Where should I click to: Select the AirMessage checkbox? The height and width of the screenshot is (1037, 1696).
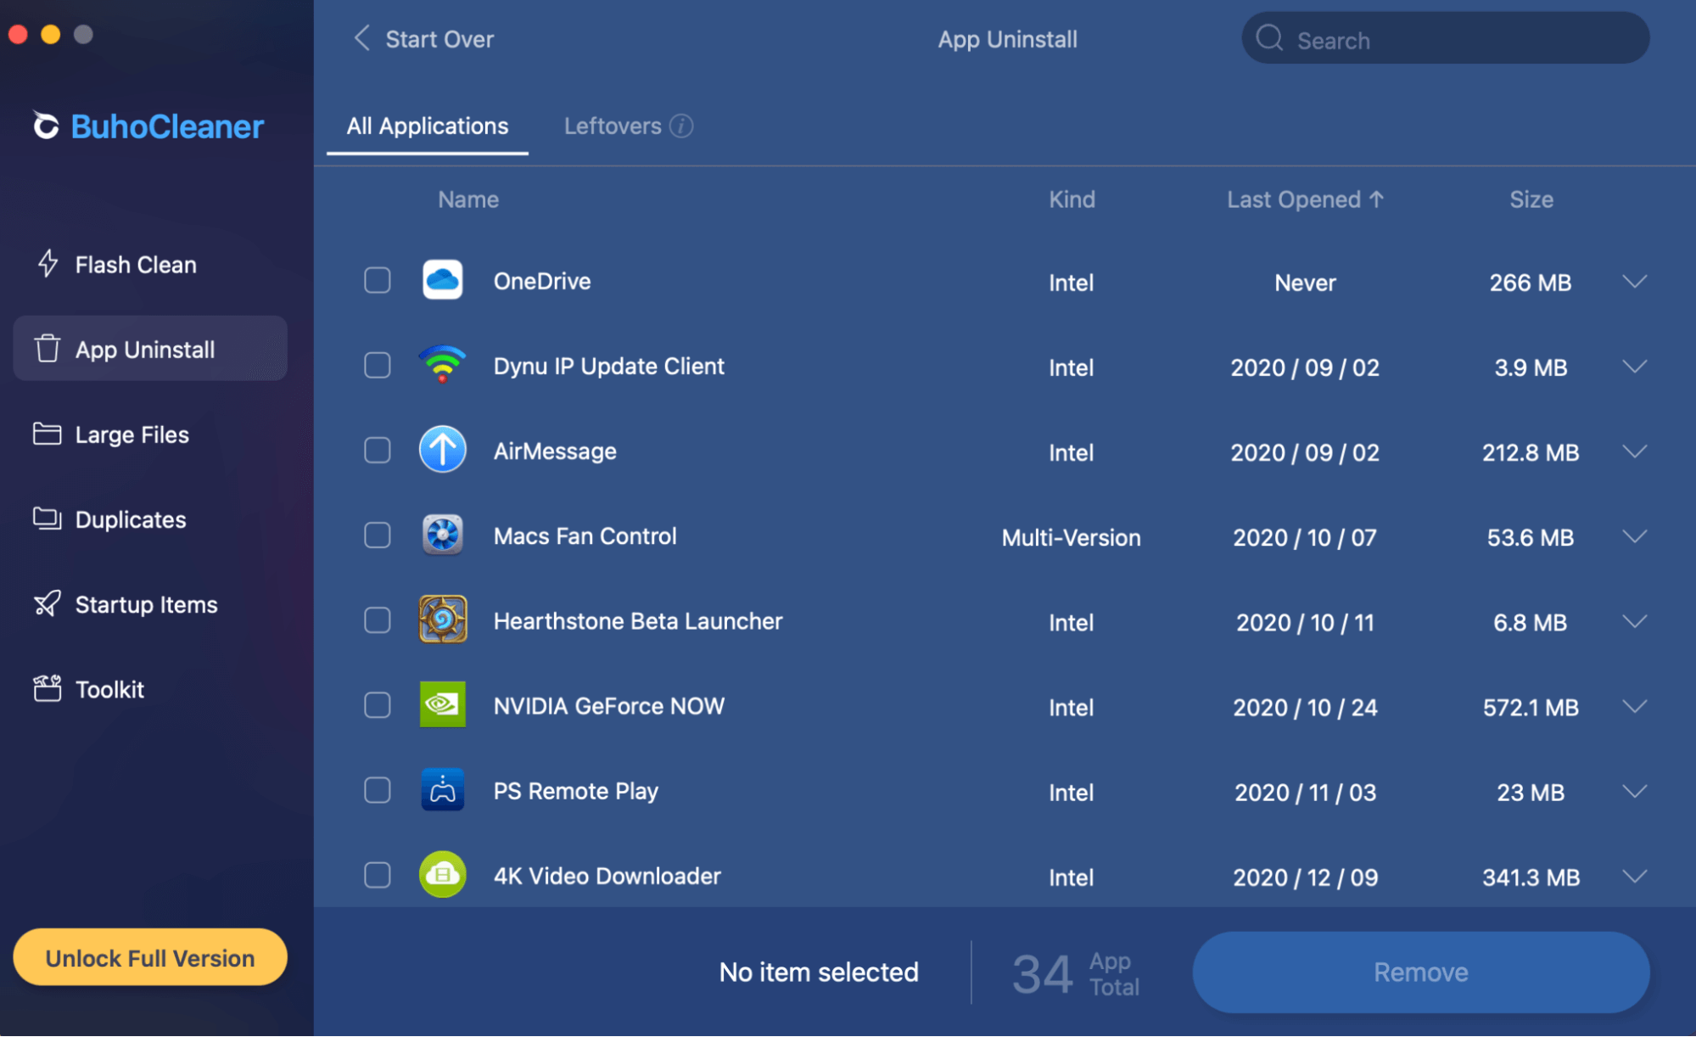click(377, 451)
